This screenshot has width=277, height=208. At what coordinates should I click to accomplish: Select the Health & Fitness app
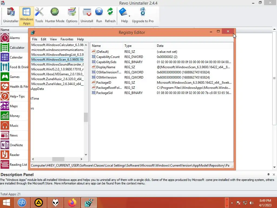14,86
